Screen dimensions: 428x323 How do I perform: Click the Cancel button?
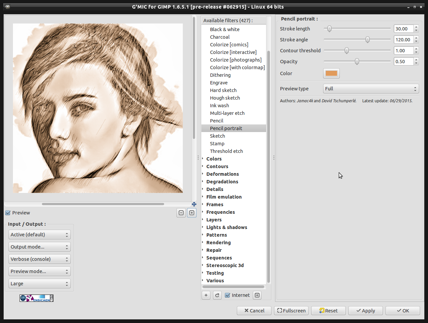[x=254, y=311]
